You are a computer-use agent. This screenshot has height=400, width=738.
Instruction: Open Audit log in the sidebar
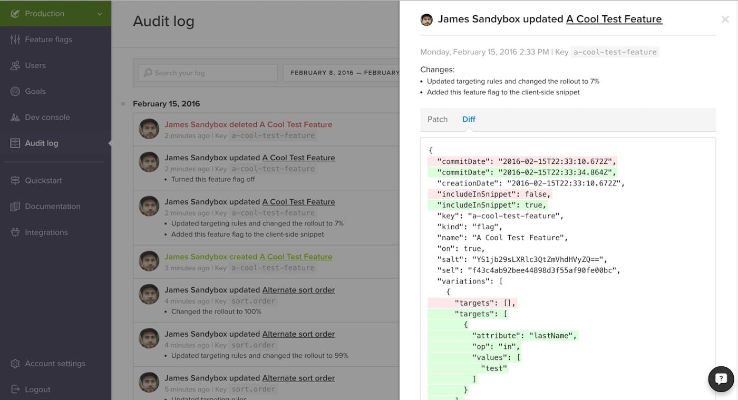pos(41,143)
